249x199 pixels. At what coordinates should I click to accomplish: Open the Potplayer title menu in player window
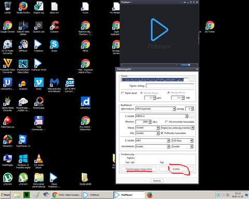126,2
